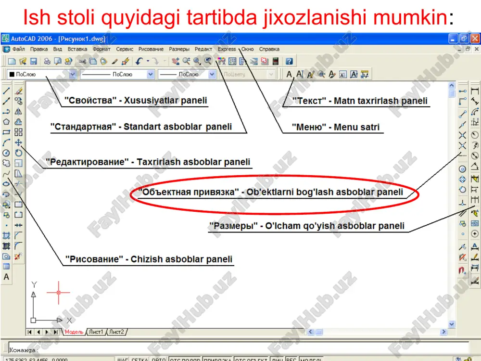Select the Polygon drawing tool
This screenshot has height=361, width=481.
pos(6,122)
